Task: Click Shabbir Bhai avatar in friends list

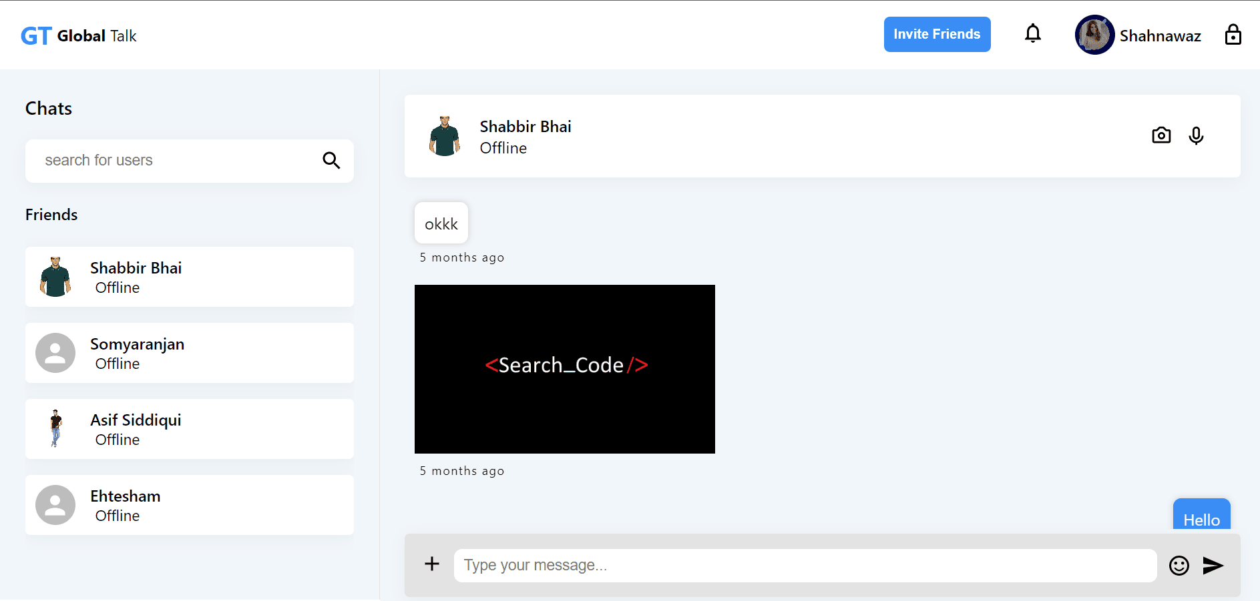Action: (55, 277)
